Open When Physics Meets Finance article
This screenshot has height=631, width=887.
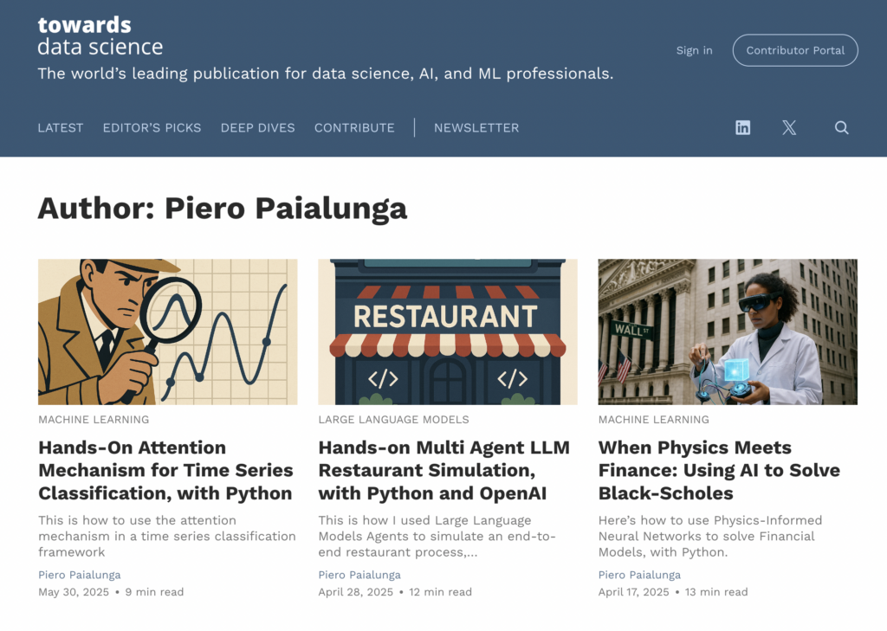[719, 470]
